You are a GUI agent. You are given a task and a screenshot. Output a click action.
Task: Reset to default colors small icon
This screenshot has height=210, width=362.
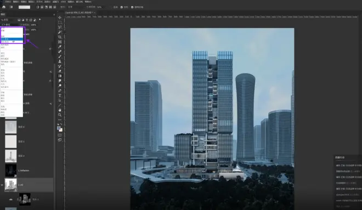[58, 124]
